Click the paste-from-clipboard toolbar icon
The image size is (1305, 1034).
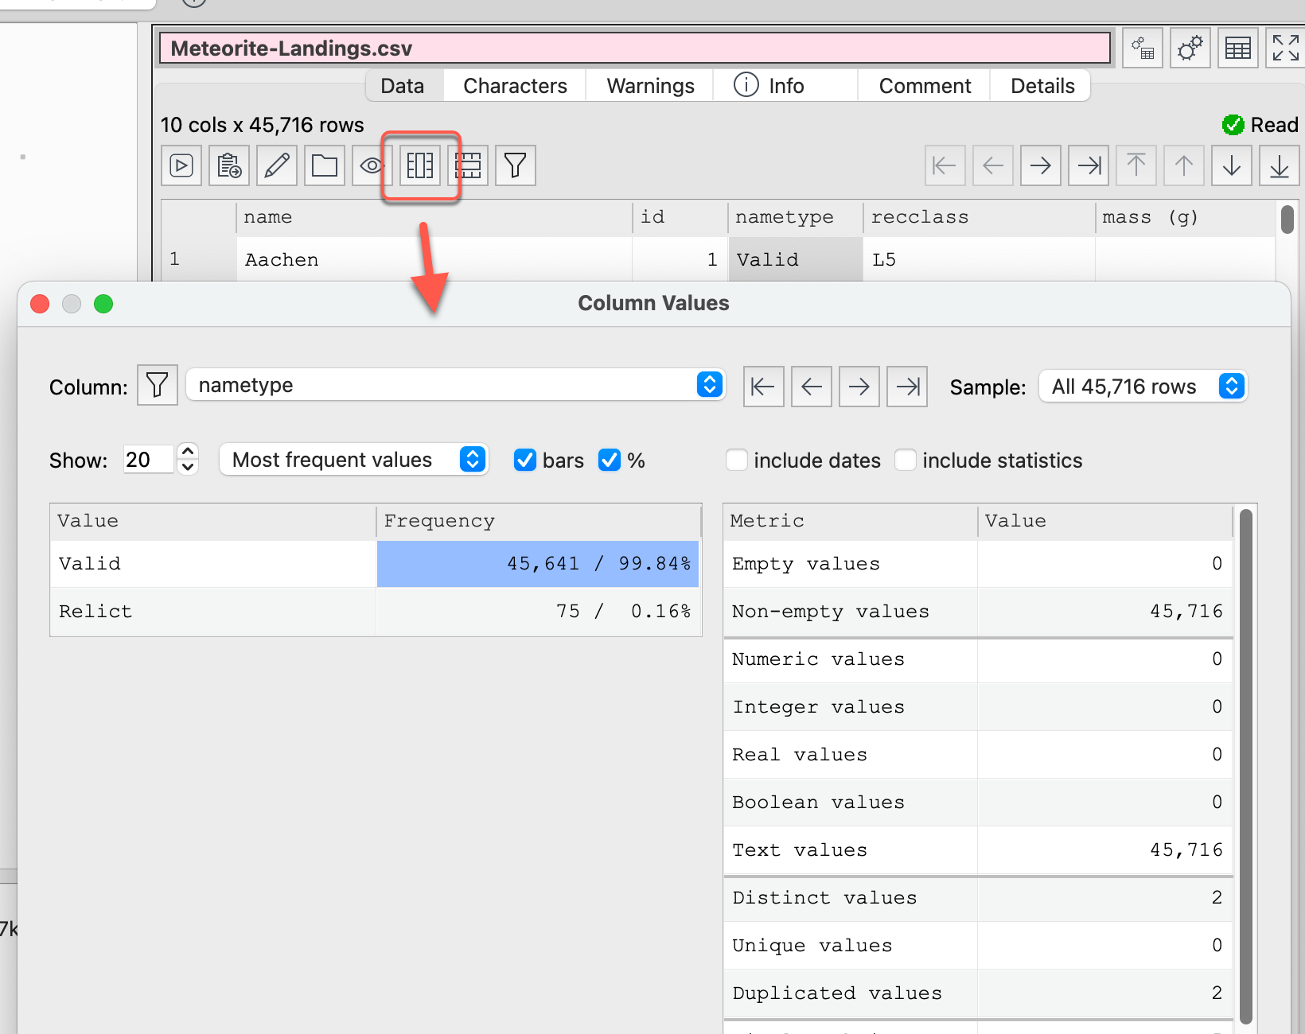229,165
